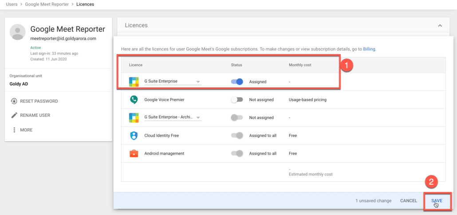Click the G Suite Enterprise licence icon
This screenshot has width=457, height=215.
[134, 82]
